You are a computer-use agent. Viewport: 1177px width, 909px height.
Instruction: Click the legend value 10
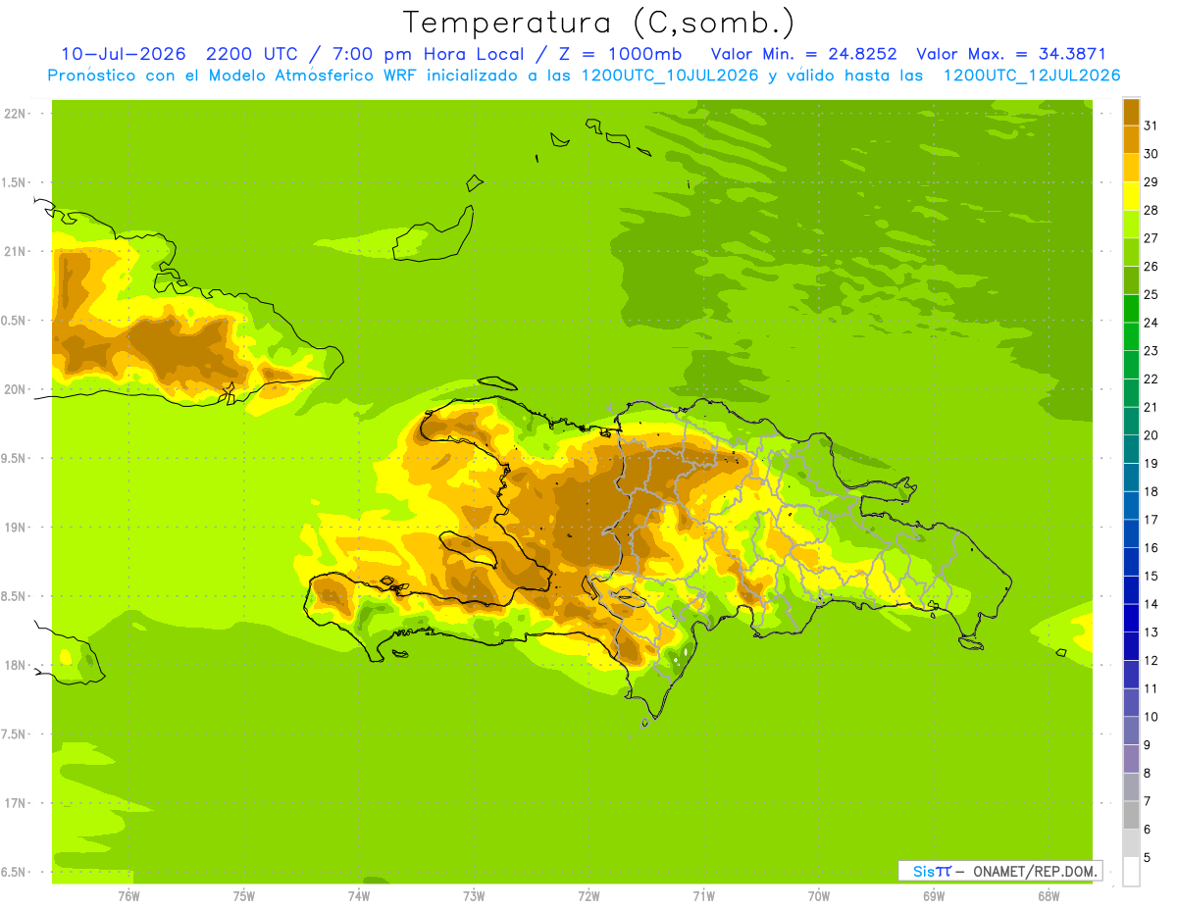[x=1151, y=717]
